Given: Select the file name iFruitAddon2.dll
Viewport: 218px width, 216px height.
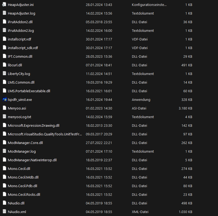Looking at the screenshot, I should pos(20,22).
